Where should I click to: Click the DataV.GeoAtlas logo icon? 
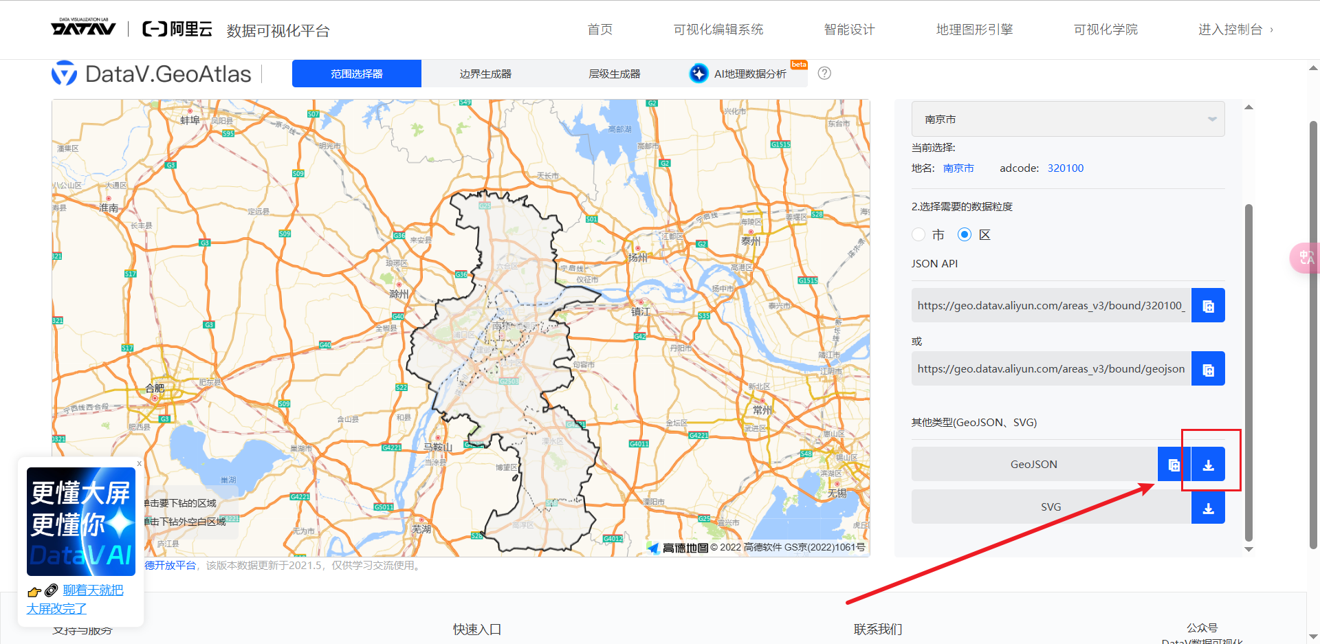point(64,73)
